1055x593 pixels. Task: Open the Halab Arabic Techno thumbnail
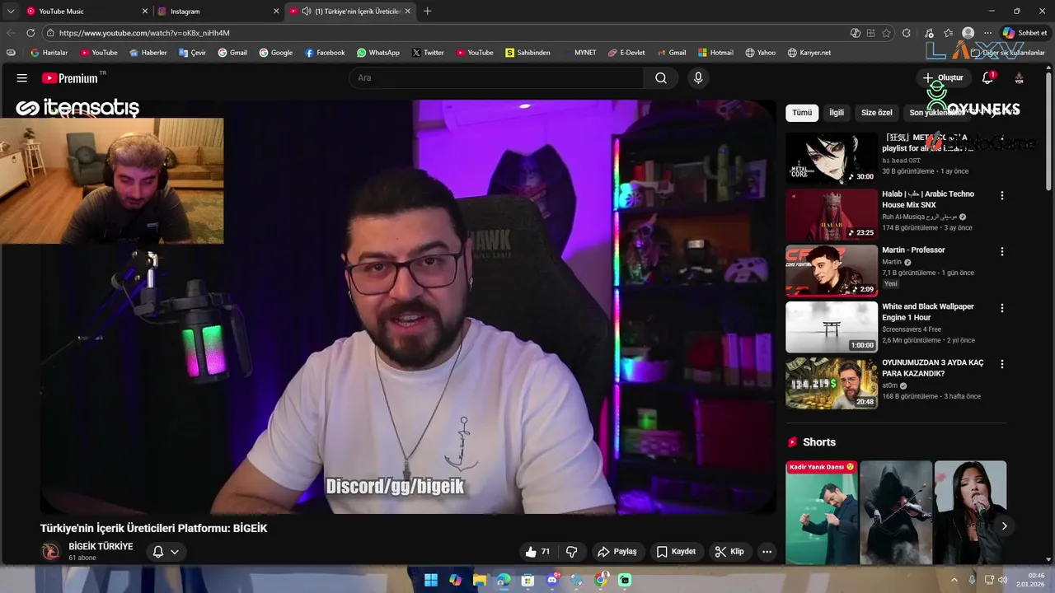pos(831,215)
